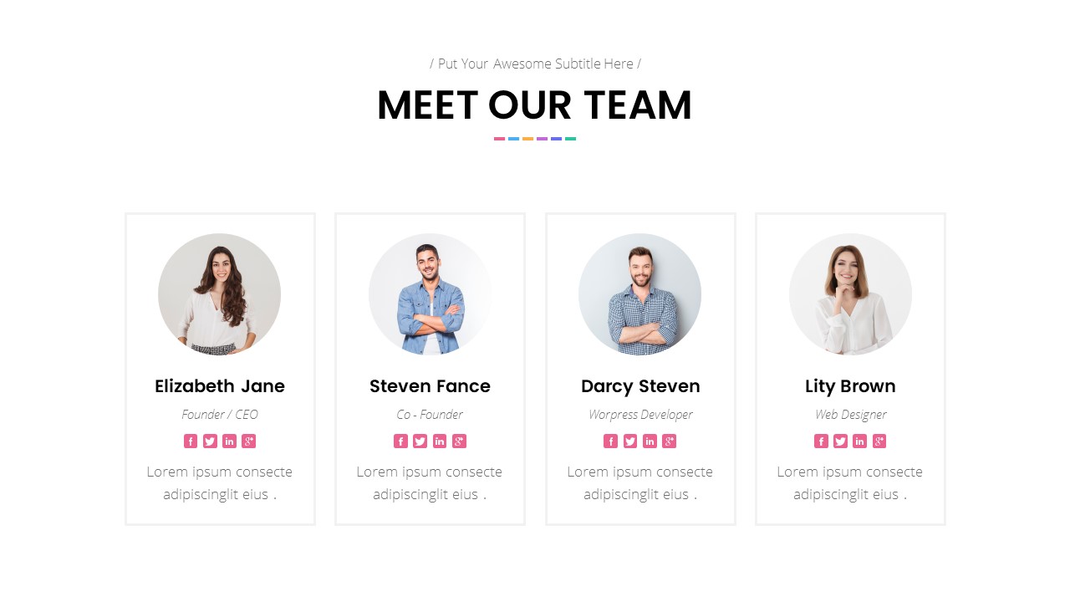Screen dimensions: 1070x602
Task: Click the "Put Your Awesome Subtitle Here" text
Action: point(535,64)
